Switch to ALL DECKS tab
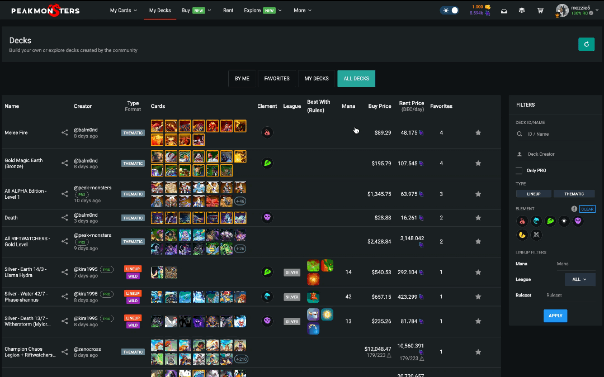Screen dimensions: 604x377 (x=356, y=79)
